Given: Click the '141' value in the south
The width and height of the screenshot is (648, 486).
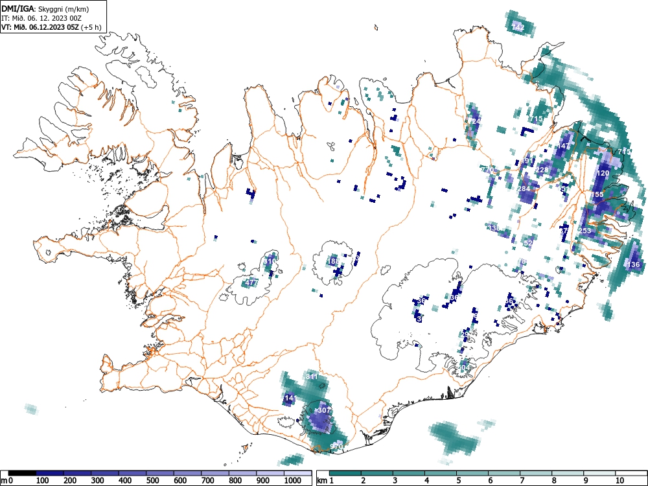Looking at the screenshot, I should coord(290,398).
